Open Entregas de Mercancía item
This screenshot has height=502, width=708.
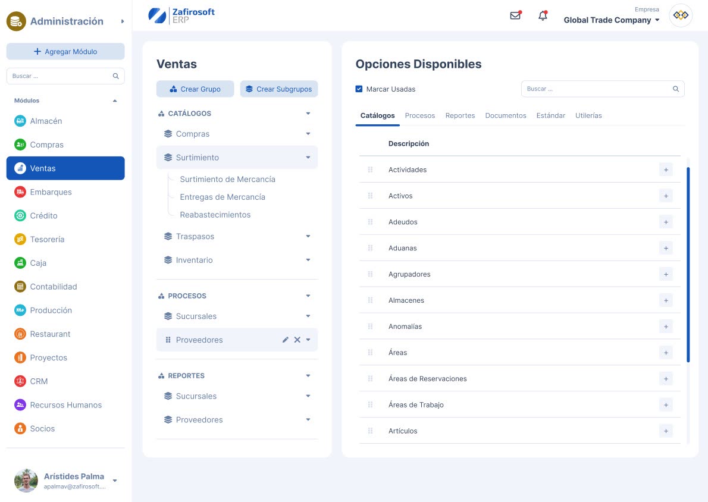(223, 197)
